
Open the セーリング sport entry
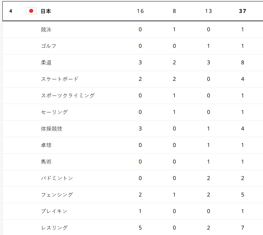54,112
